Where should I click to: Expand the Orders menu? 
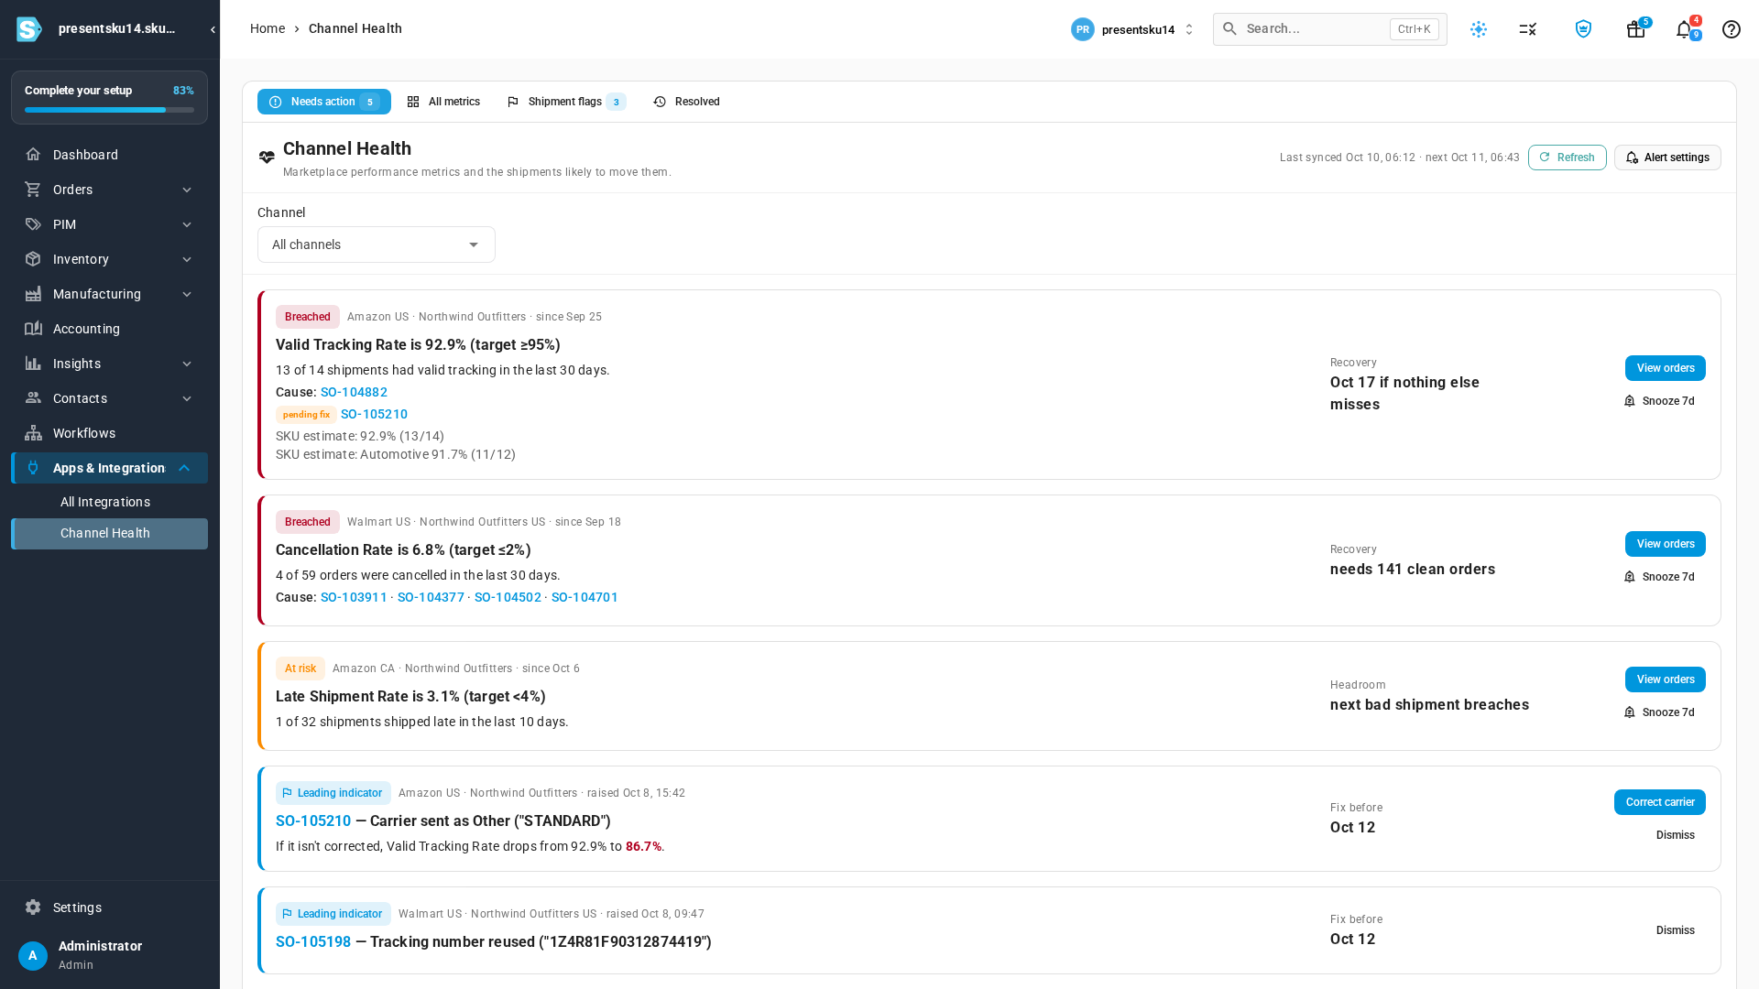click(109, 190)
